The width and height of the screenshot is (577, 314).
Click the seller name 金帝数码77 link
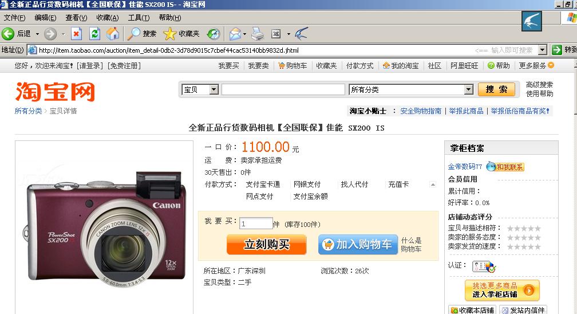465,167
